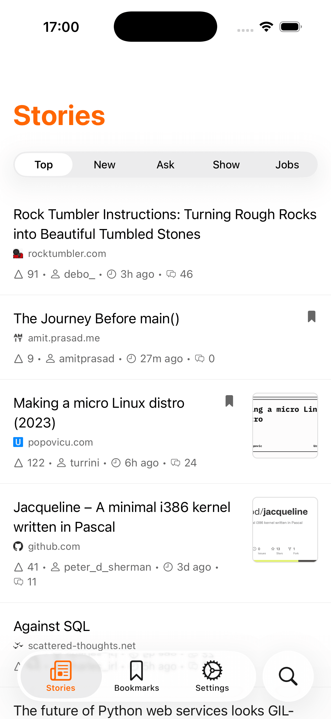Show the Ask stories segment
Image resolution: width=331 pixels, height=719 pixels.
pyautogui.click(x=165, y=165)
